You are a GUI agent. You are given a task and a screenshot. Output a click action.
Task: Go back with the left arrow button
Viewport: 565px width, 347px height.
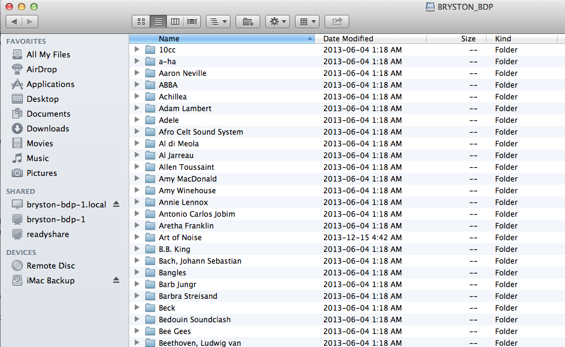tap(14, 22)
